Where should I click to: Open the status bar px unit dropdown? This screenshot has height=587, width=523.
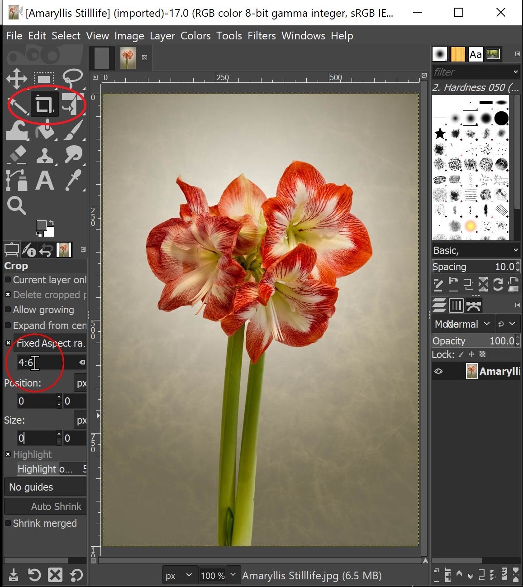tap(180, 576)
